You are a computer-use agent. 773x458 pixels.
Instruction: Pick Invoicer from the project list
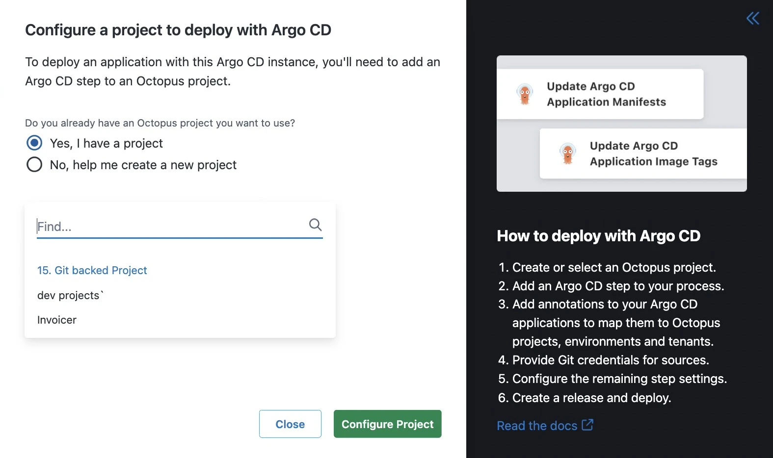tap(57, 320)
